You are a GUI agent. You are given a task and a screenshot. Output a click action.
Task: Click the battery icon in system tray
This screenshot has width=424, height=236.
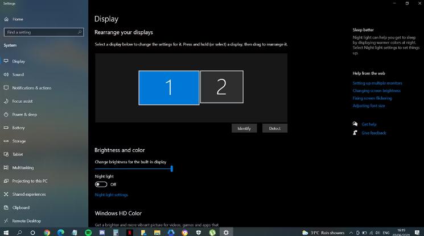click(x=364, y=233)
